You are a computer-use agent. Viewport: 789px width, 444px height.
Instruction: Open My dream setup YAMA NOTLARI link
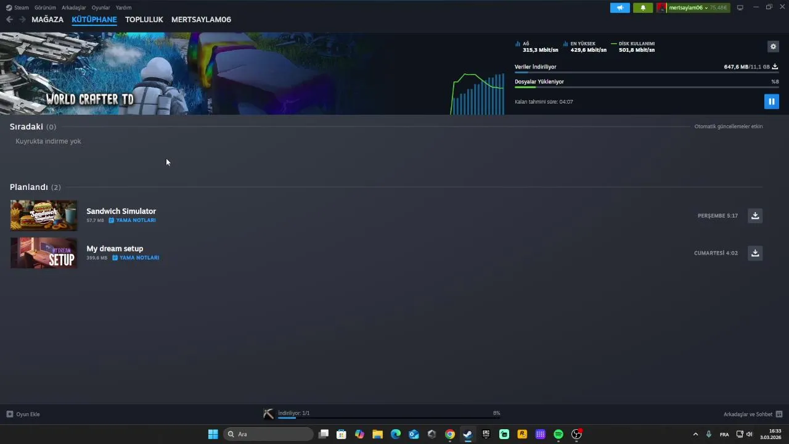pos(136,258)
